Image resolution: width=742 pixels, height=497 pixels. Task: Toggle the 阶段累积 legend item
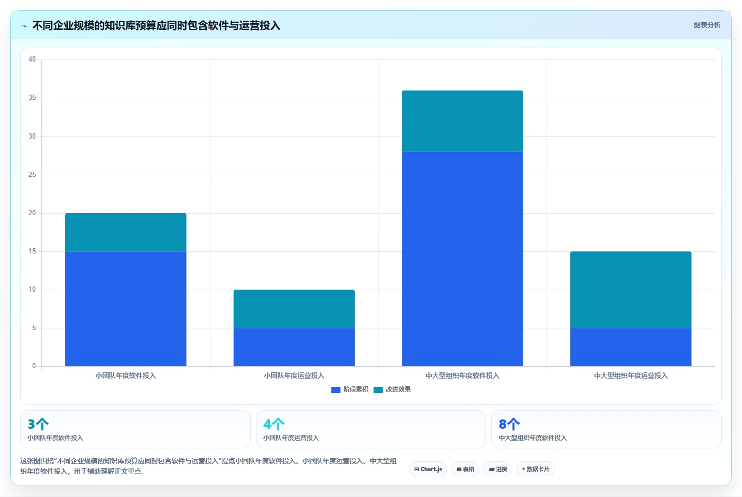(350, 389)
